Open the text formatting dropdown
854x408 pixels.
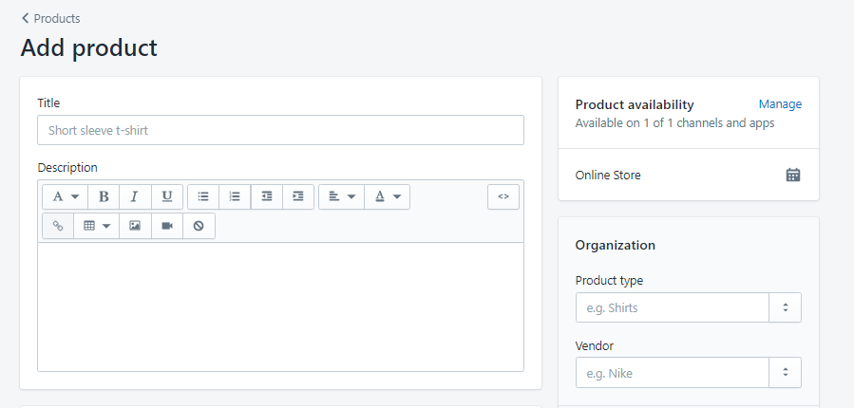click(65, 196)
